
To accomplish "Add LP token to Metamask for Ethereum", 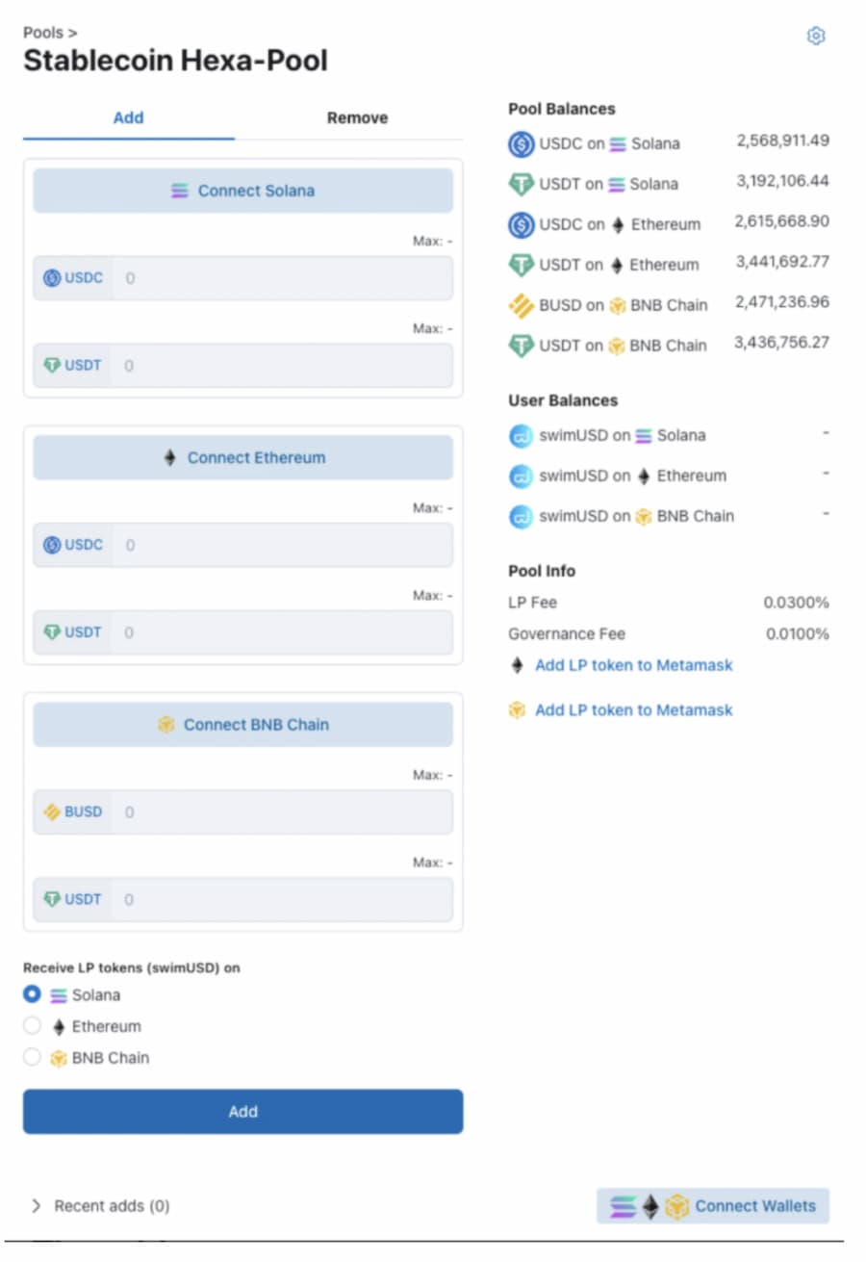I will click(x=633, y=665).
